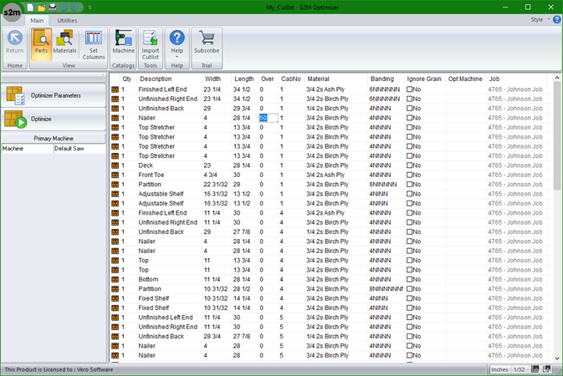Viewport: 563px width, 376px height.
Task: Click the 1/4 2s Birch Ply material for Unfinished Back 29 3/4
Action: tap(327, 109)
